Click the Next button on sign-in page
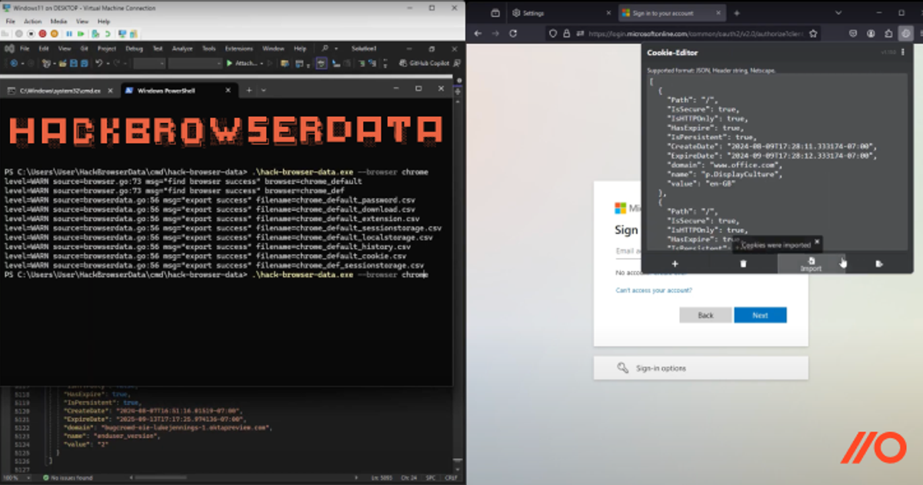The width and height of the screenshot is (923, 485). pyautogui.click(x=760, y=315)
